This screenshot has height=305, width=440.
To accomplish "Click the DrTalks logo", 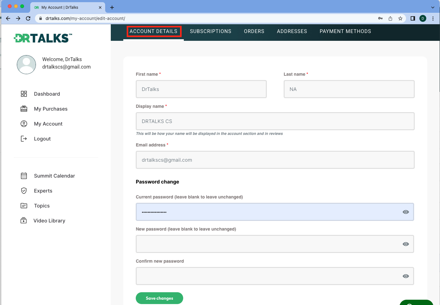I will pos(43,38).
